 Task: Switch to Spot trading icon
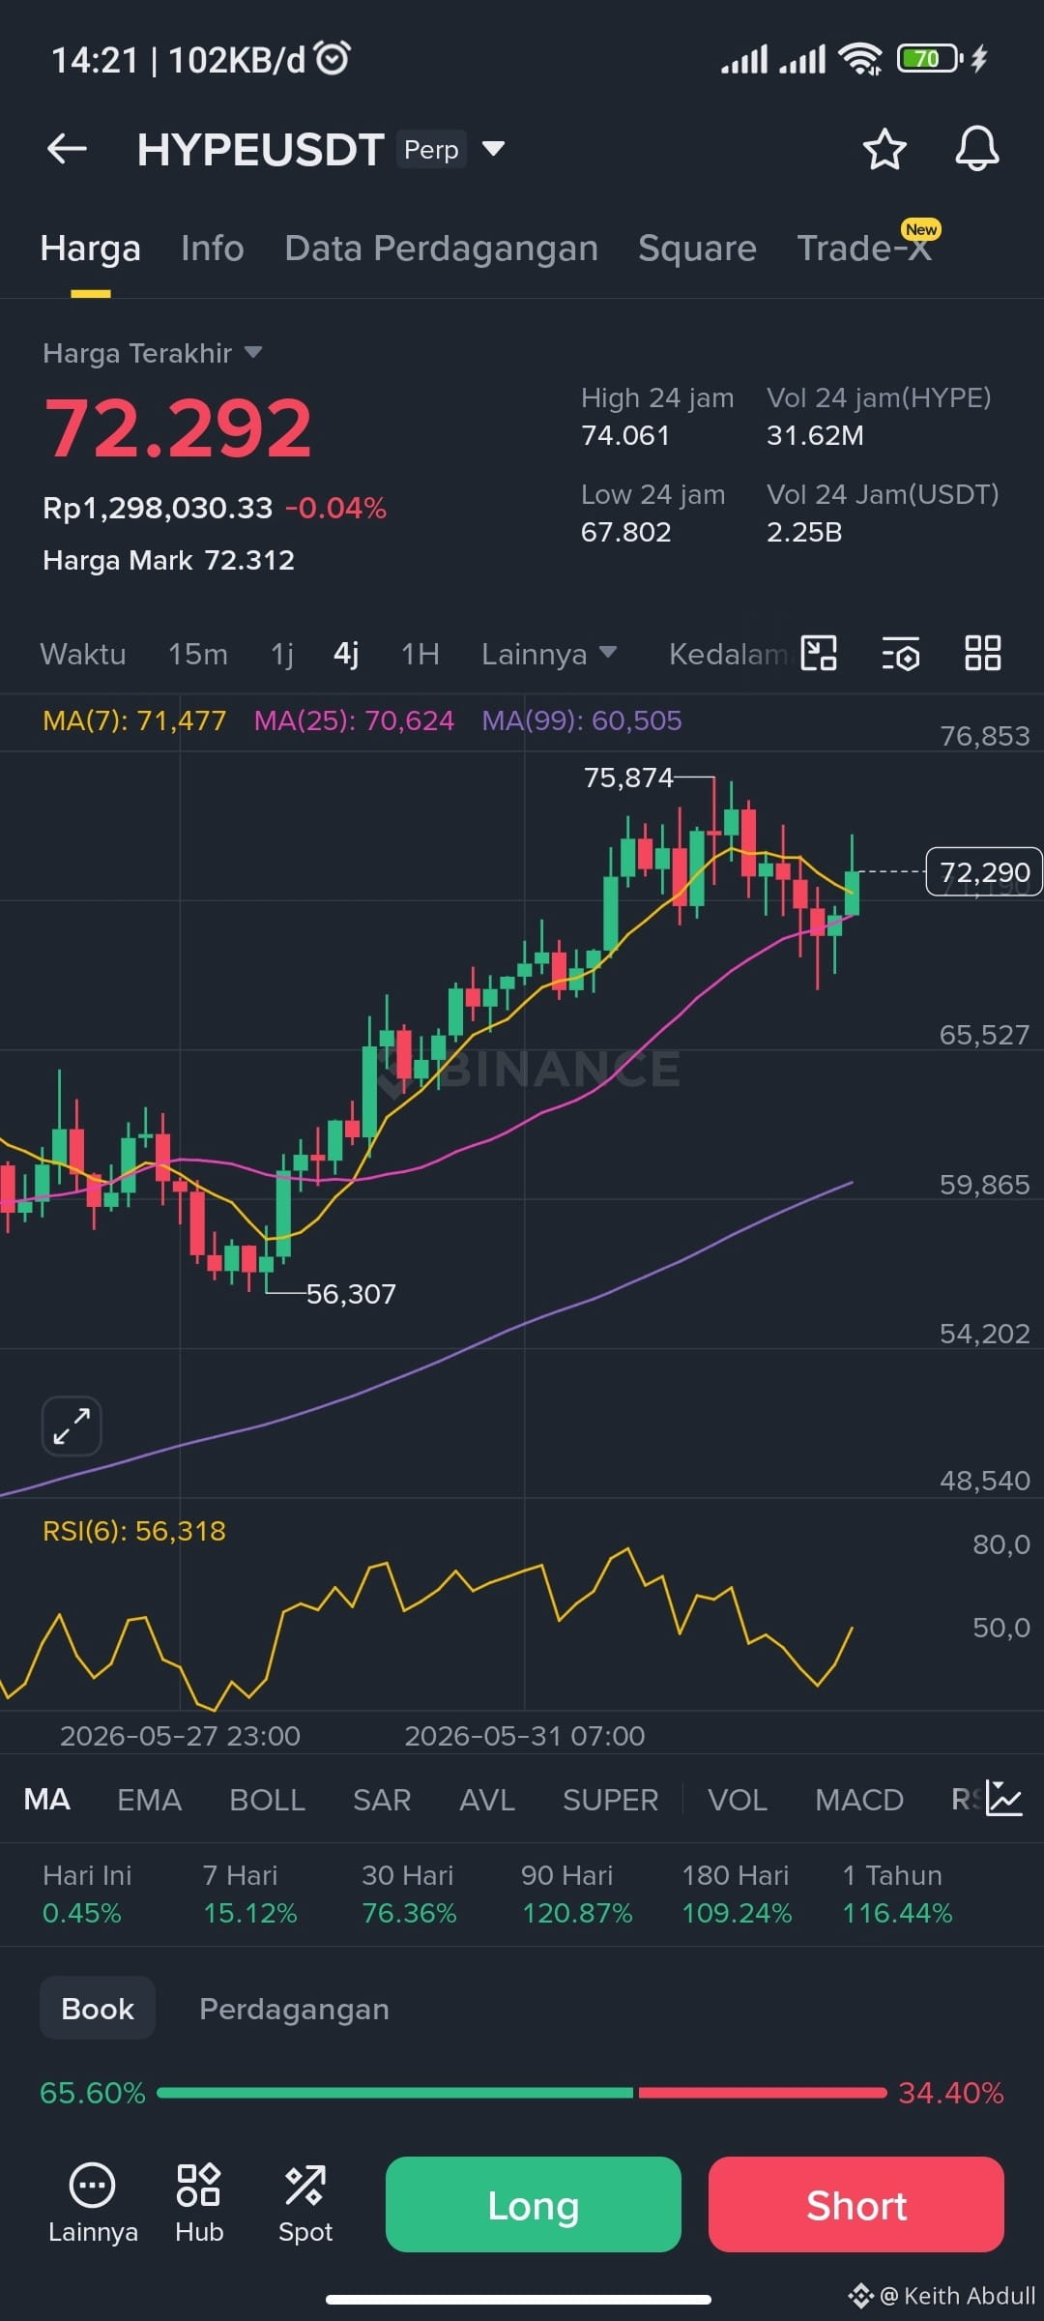click(x=305, y=2204)
